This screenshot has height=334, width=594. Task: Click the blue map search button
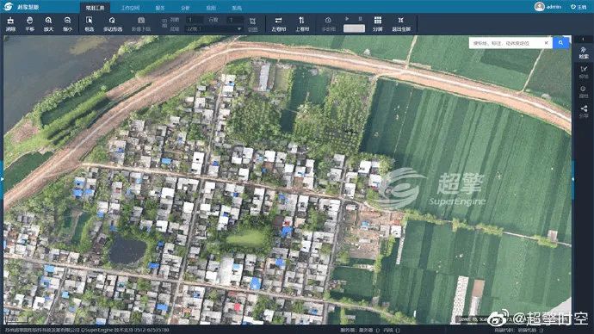pyautogui.click(x=560, y=43)
